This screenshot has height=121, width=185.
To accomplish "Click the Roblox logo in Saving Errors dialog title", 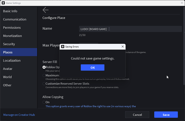I will pos(63,46).
